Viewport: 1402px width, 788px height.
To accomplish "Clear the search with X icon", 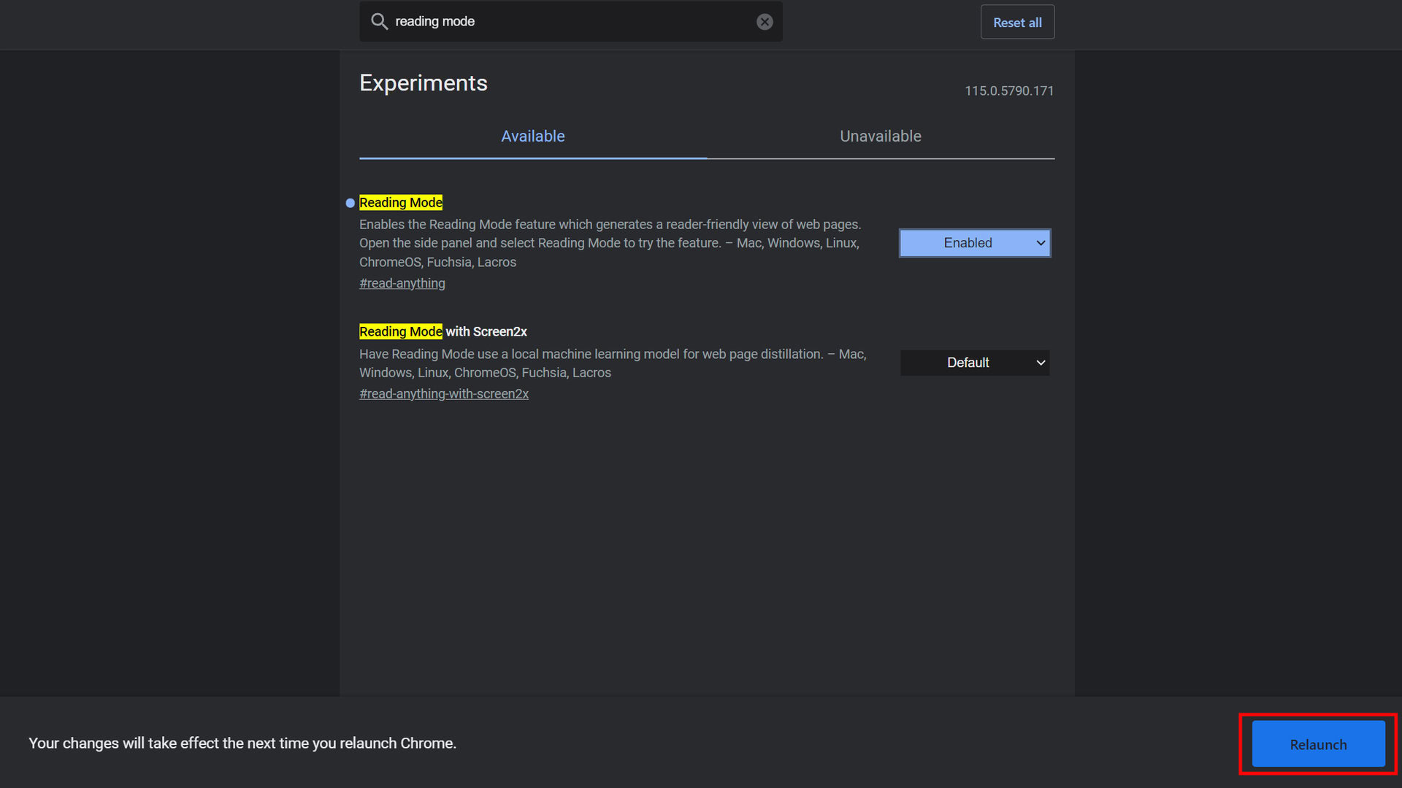I will 765,22.
